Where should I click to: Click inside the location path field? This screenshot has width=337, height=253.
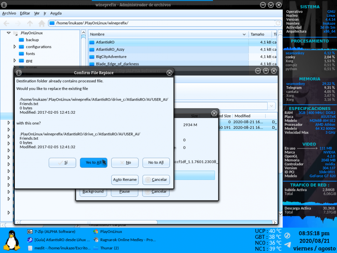[162, 23]
